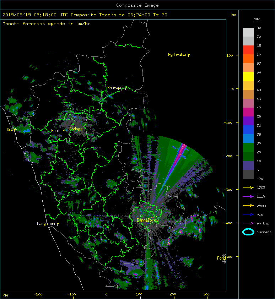Click the red 65 dBZ color swatch
The image size is (275, 299).
pos(248,50)
